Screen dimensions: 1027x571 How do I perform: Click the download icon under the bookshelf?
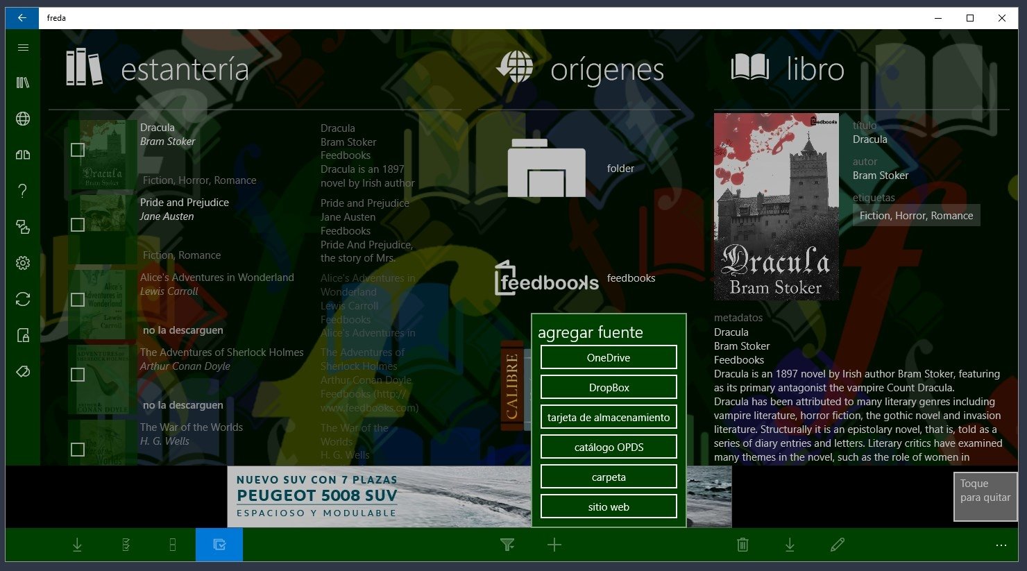click(x=77, y=545)
